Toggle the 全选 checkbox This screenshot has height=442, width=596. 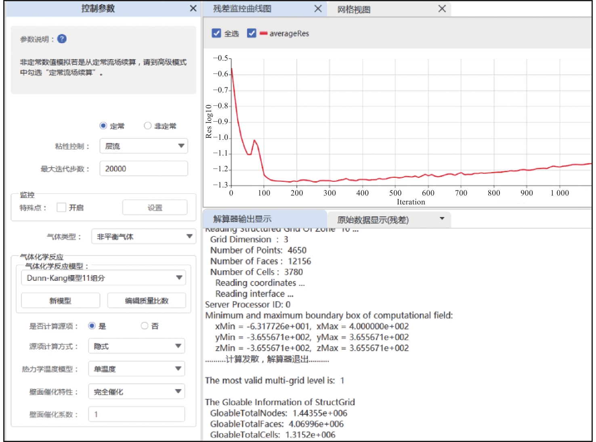coord(216,34)
